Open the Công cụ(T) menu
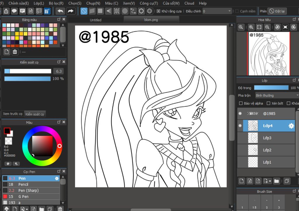 tap(149, 3)
